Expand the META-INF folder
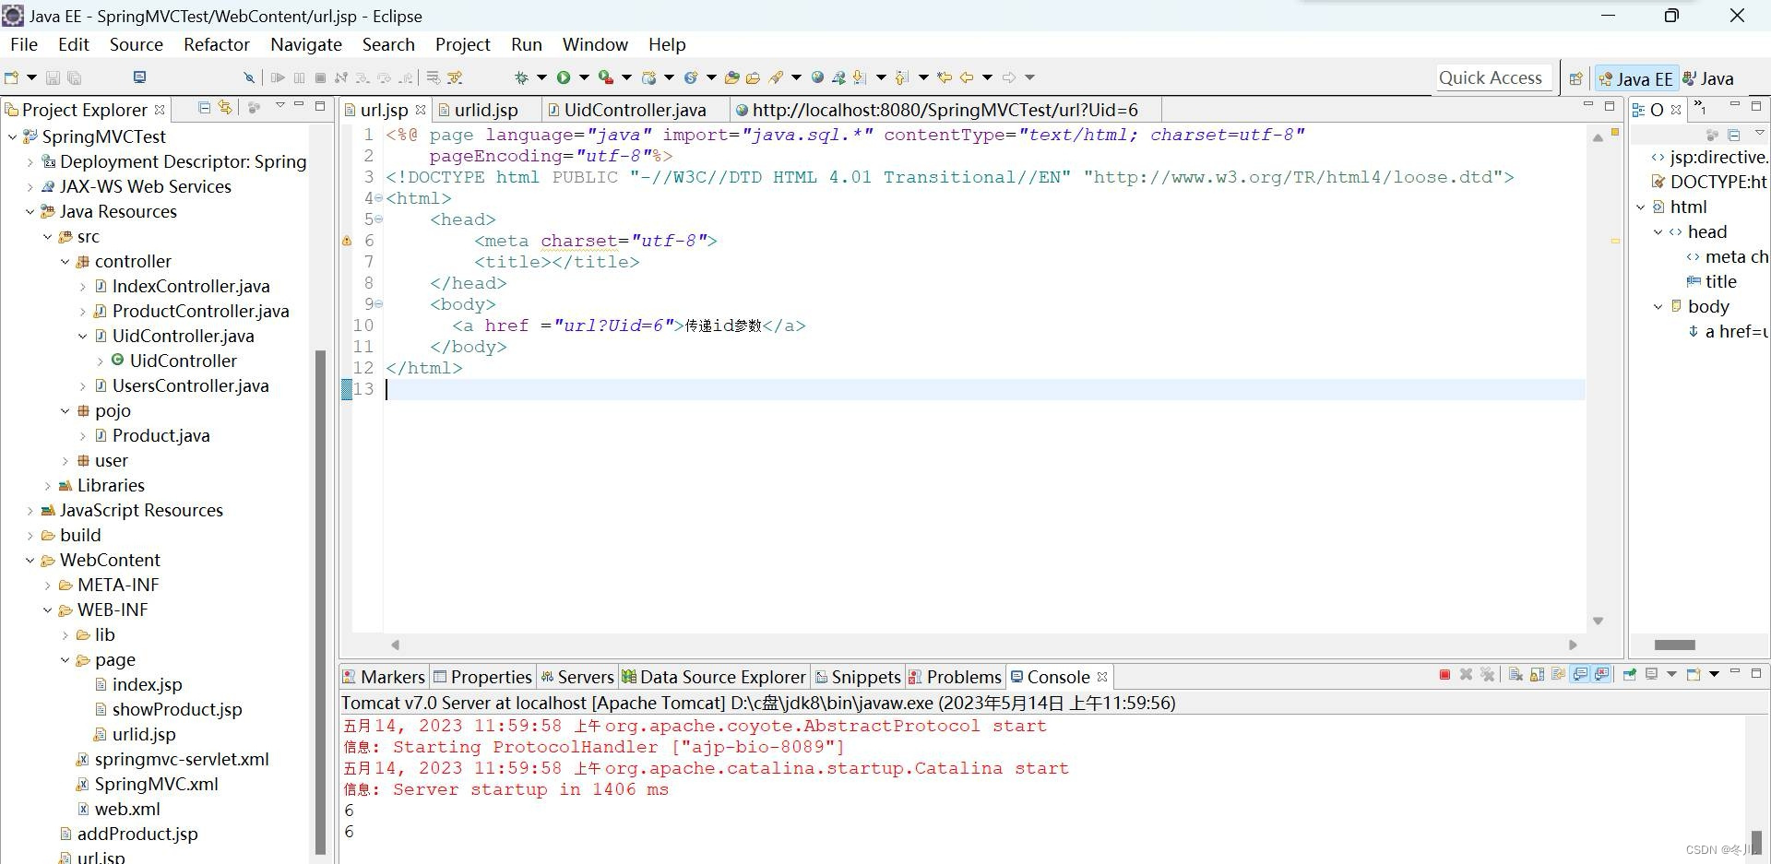 point(47,585)
